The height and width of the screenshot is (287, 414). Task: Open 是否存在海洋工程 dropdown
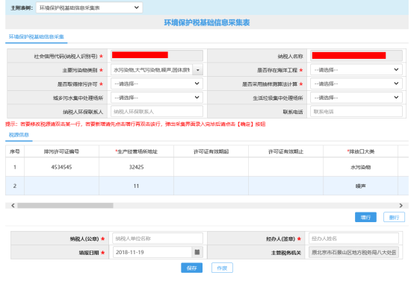(356, 70)
